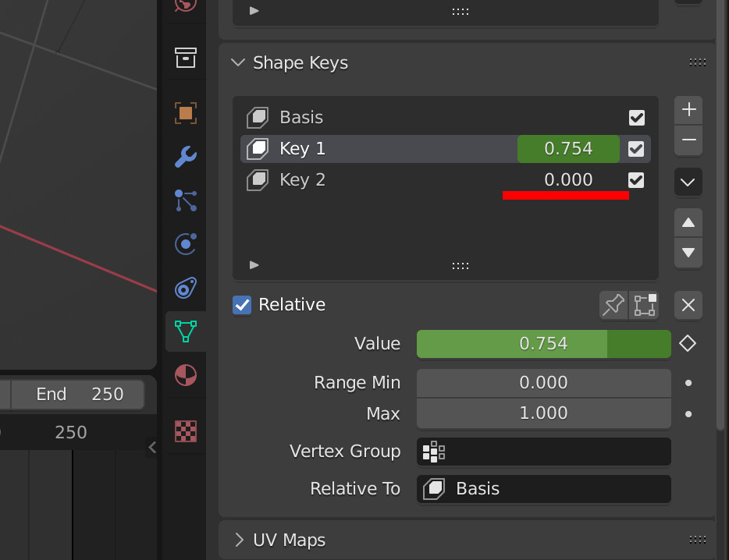Move shape key up in list
The width and height of the screenshot is (729, 560).
tap(688, 223)
